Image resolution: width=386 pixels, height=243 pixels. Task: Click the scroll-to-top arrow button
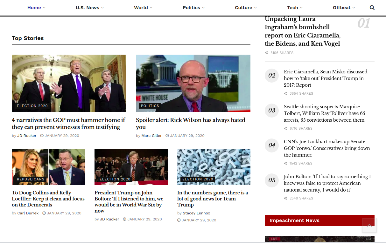(369, 225)
